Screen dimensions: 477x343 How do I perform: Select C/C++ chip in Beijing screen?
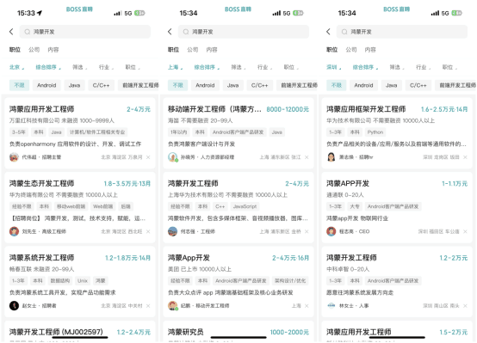[101, 85]
